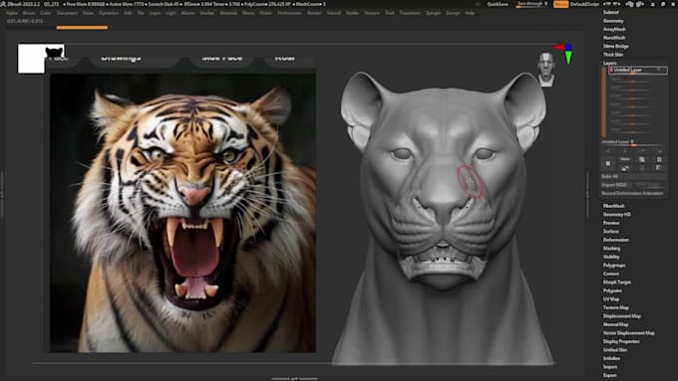
Task: Open the Material menu
Action: coord(228,13)
